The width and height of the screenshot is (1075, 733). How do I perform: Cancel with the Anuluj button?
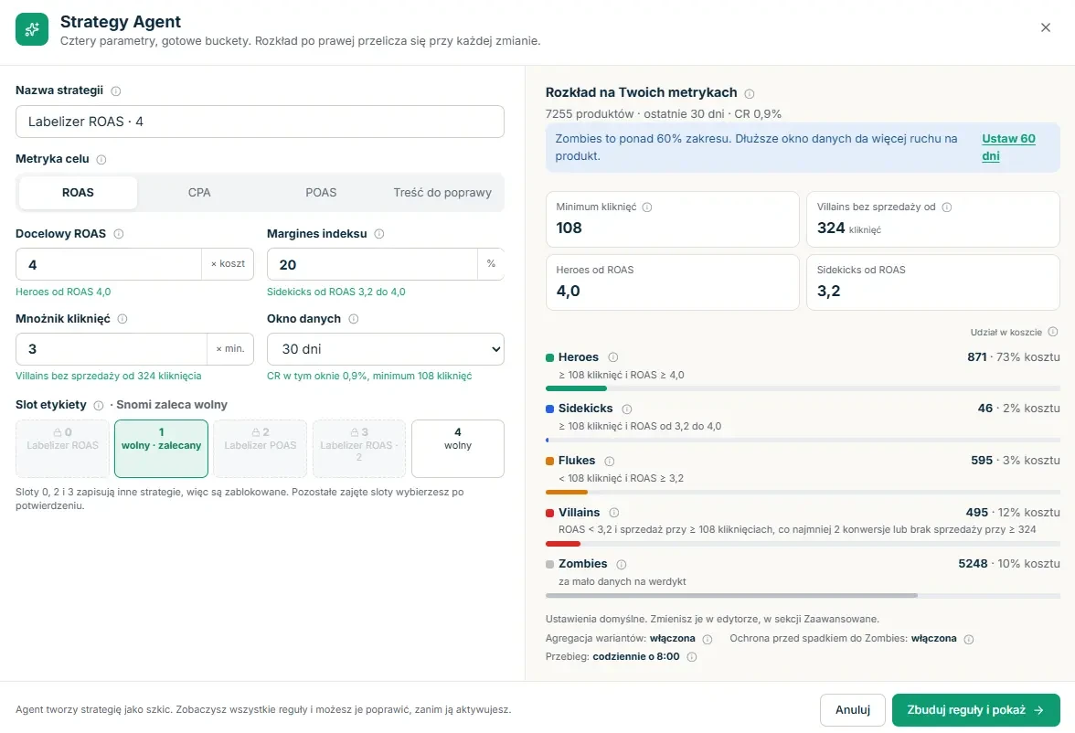click(x=852, y=710)
